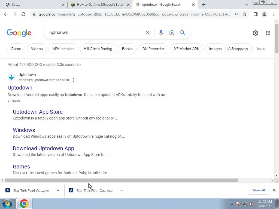
Task: Start voice search with the microphone icon
Action: point(161,33)
